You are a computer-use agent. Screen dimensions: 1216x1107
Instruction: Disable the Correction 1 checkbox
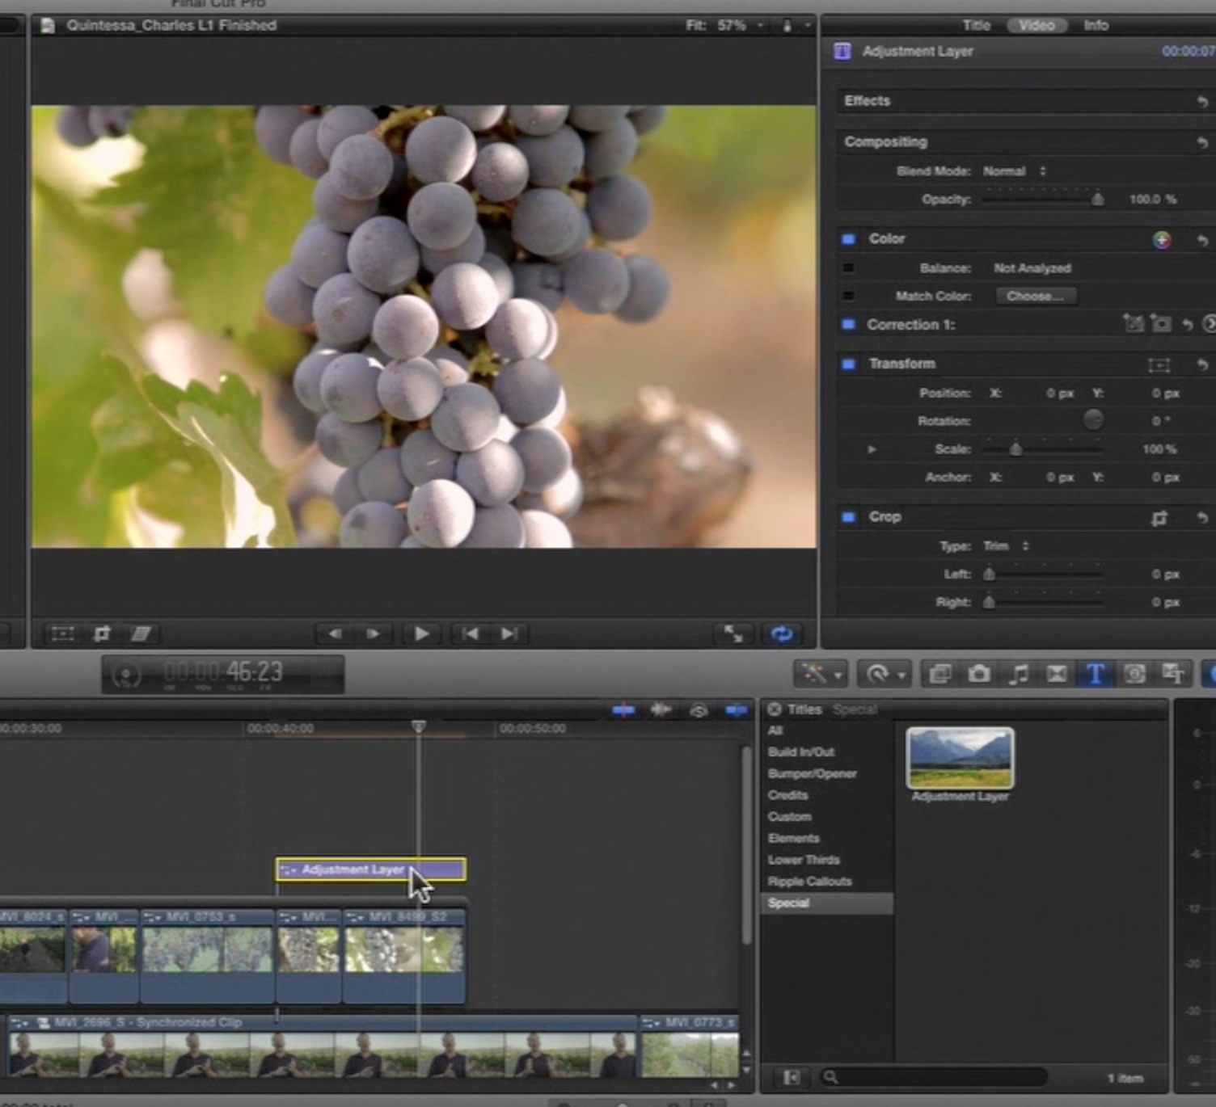[848, 325]
